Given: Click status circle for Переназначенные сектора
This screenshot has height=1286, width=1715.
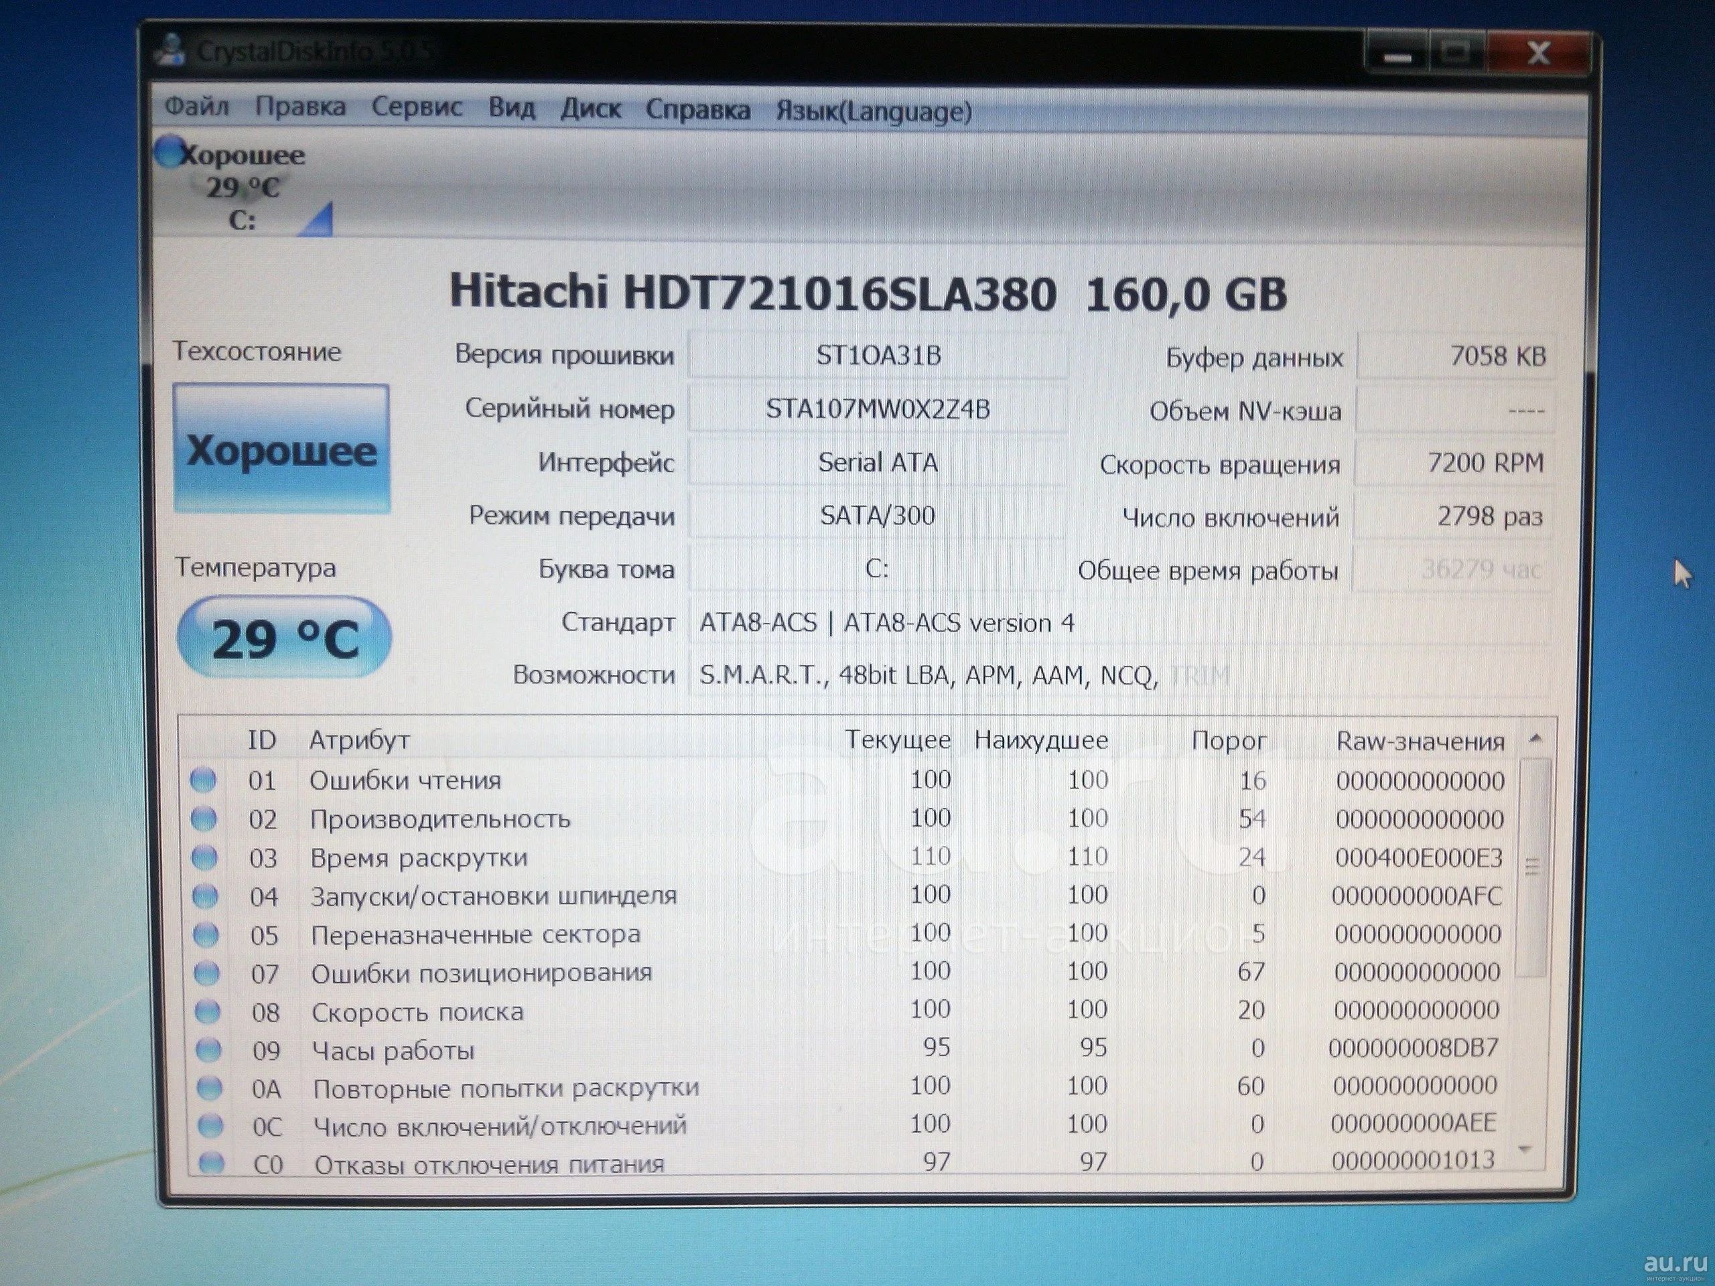Looking at the screenshot, I should pyautogui.click(x=206, y=934).
